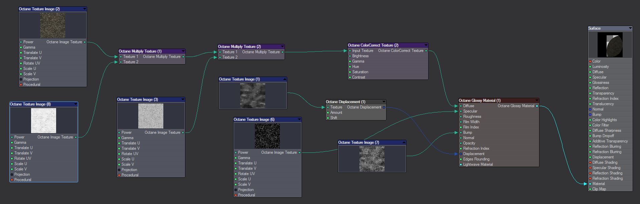Collapse the Octane ColorCorrect Texture (2) node arrow
This screenshot has height=204, width=640.
(x=426, y=45)
